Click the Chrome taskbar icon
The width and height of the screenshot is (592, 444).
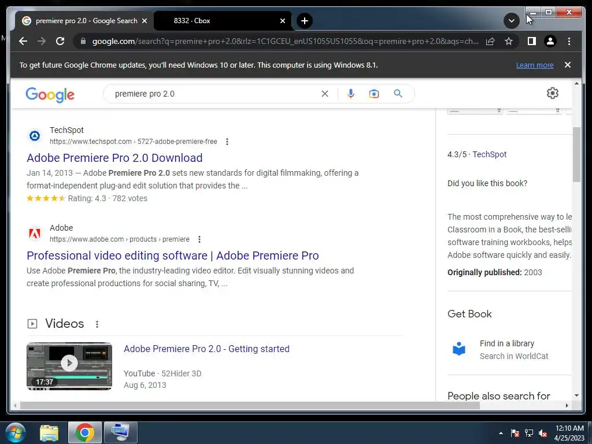84,432
